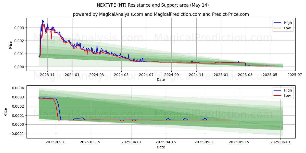Image resolution: width=306 pixels, height=153 pixels.
Task: Click the red line sample in the top legend
Action: coord(278,28)
